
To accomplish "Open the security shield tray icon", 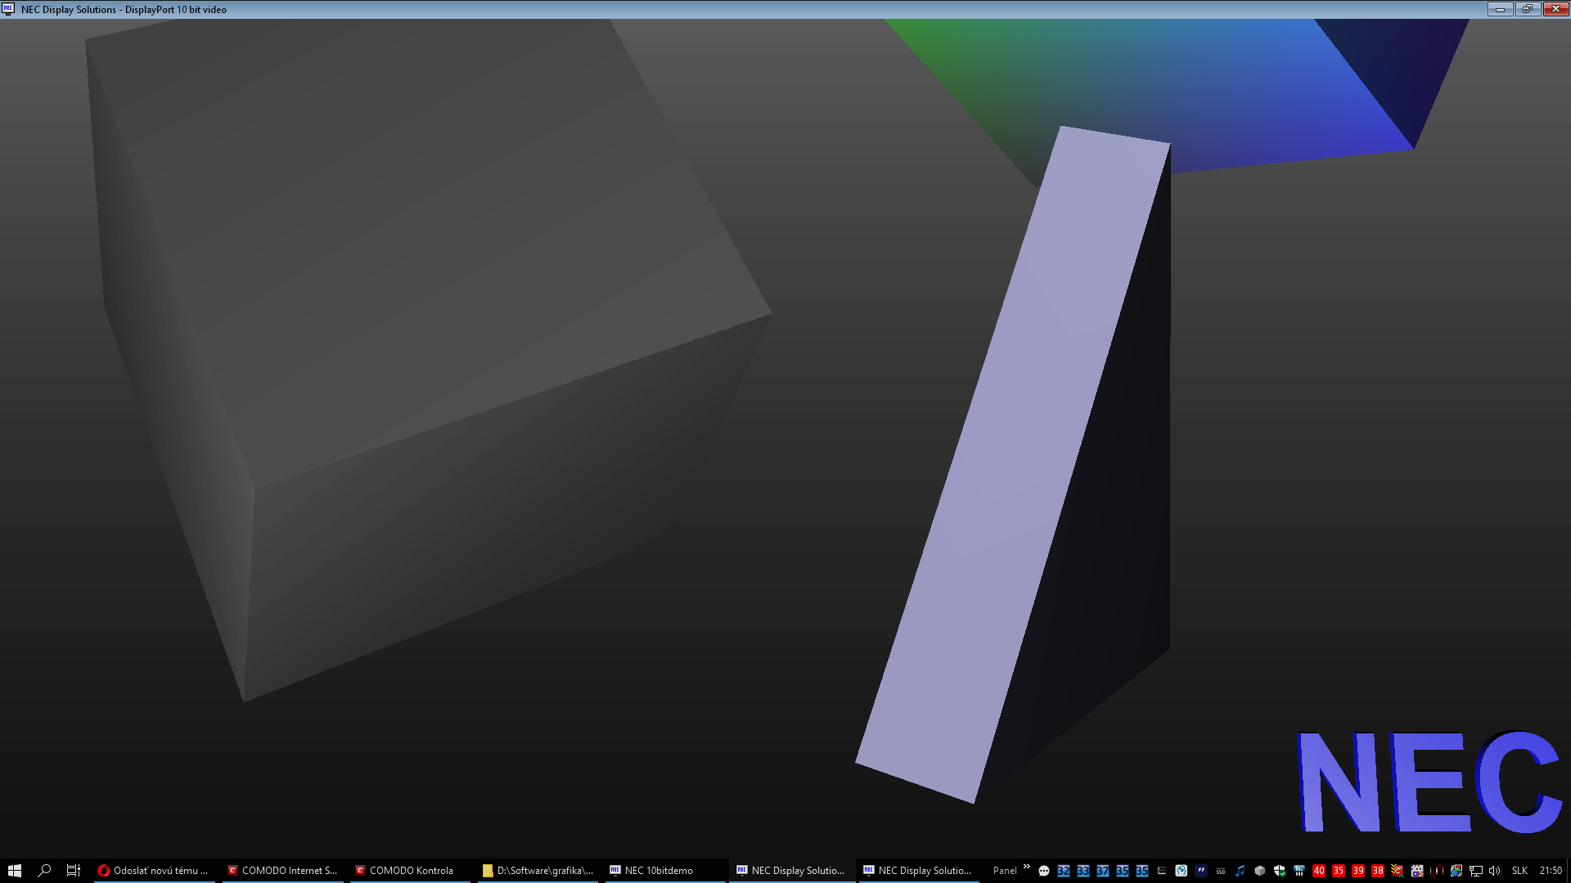I will point(1280,871).
